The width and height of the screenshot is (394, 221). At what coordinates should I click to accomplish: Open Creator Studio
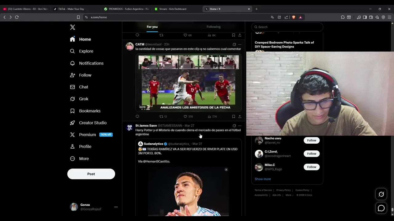point(88,123)
